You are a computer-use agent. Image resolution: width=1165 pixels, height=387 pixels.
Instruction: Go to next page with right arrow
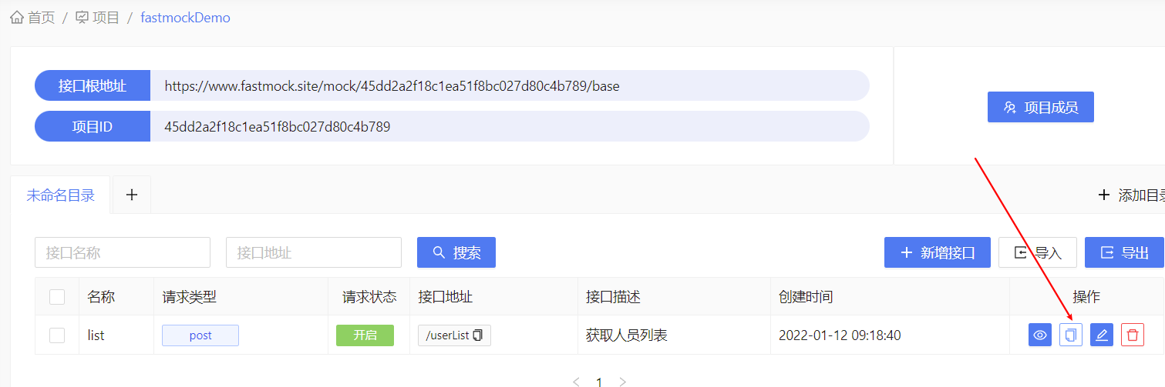coord(623,382)
